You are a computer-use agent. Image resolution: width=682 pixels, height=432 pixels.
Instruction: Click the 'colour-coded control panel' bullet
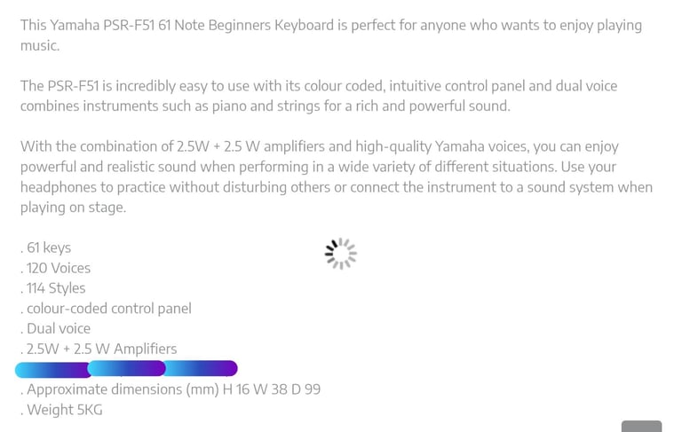[x=106, y=309]
